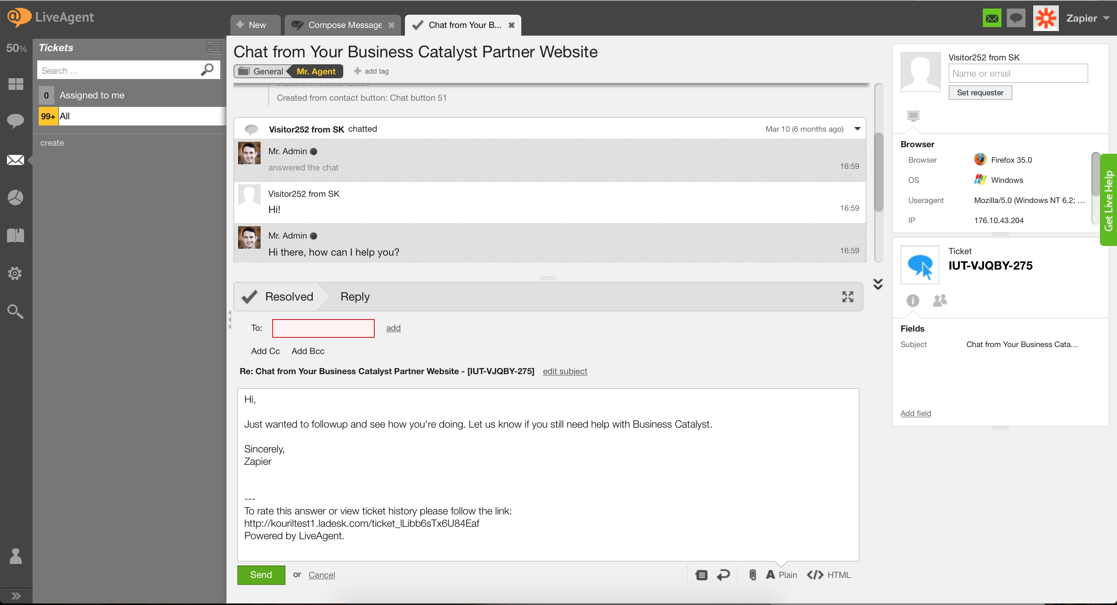Click the conversation scrollbar

(878, 172)
